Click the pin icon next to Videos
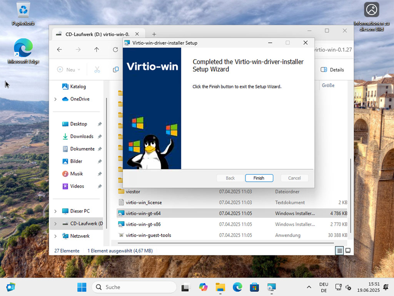This screenshot has width=394, height=296. point(100,186)
